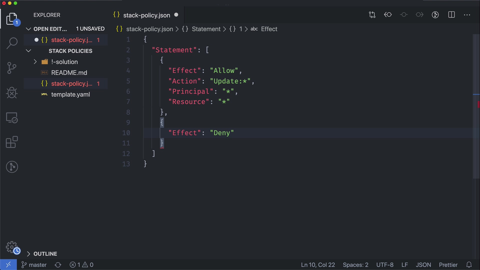
Task: Open the Extensions view
Action: pos(12,142)
